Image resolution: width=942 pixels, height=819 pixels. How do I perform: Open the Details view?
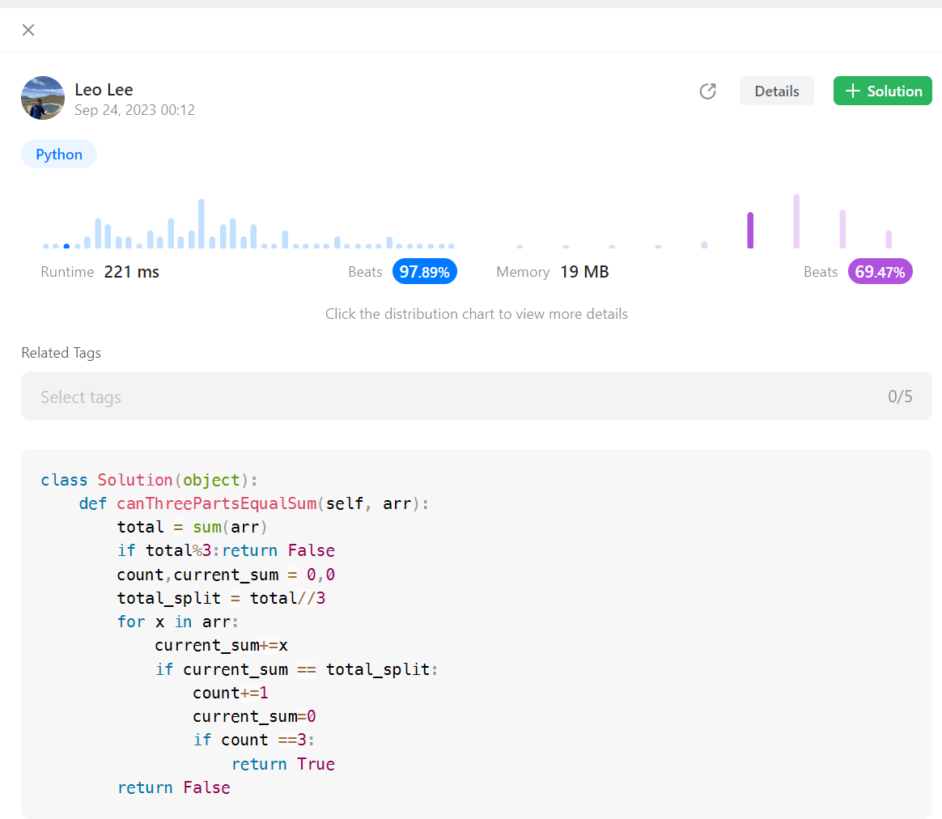pyautogui.click(x=776, y=91)
